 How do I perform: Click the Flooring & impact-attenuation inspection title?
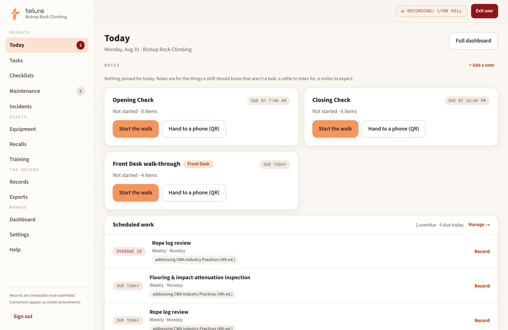tap(200, 277)
